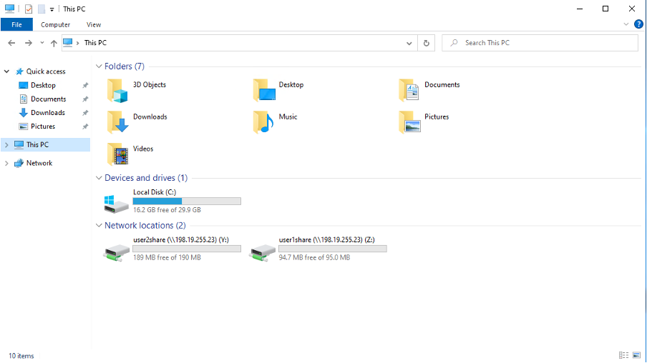Expand the Network tree node

point(6,163)
